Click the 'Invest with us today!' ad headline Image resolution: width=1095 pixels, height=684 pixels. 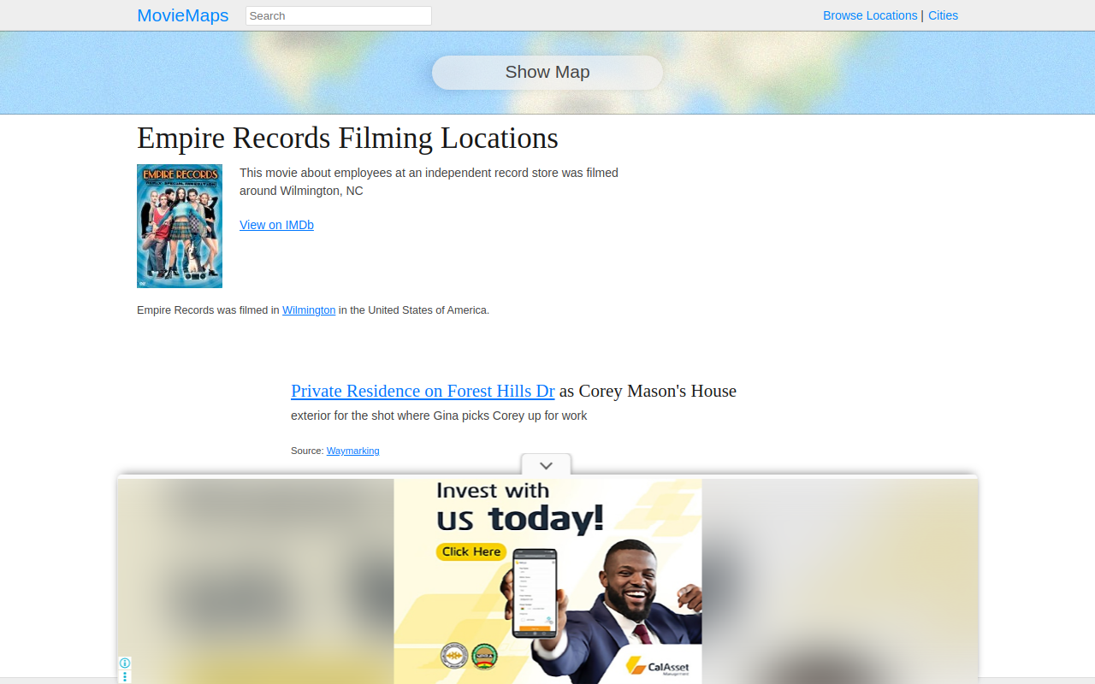click(519, 507)
